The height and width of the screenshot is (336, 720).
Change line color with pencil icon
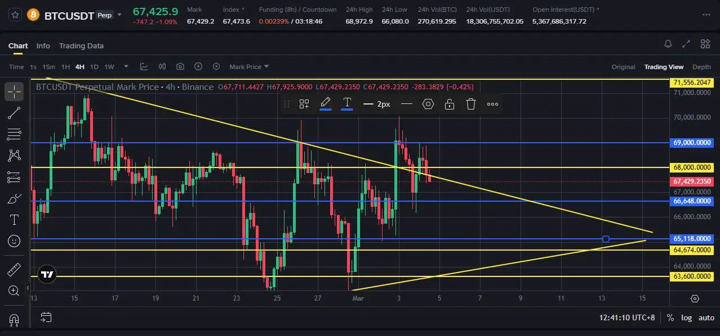(326, 103)
